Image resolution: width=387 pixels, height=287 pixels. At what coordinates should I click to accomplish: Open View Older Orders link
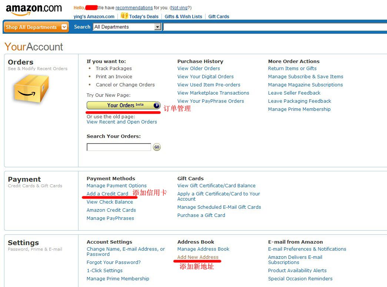(x=198, y=69)
